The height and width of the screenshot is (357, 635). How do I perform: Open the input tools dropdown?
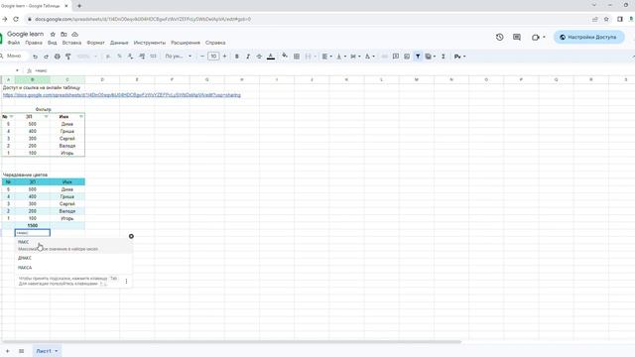(x=459, y=57)
